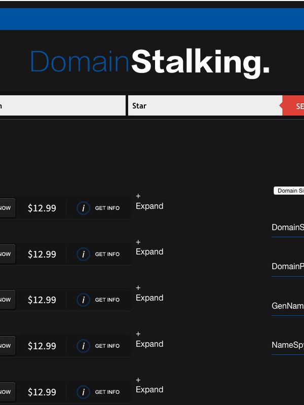Click the info icon in the first result row

click(x=83, y=208)
